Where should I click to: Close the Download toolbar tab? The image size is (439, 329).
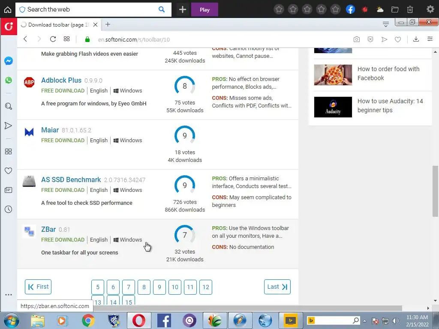coord(95,24)
